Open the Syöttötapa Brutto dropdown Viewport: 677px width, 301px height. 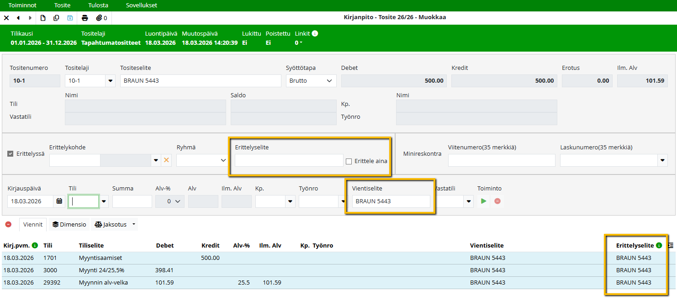[311, 81]
